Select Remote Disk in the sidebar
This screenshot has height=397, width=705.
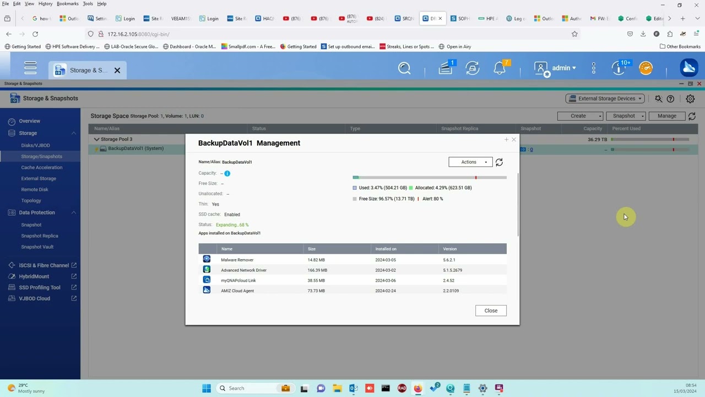pos(35,189)
